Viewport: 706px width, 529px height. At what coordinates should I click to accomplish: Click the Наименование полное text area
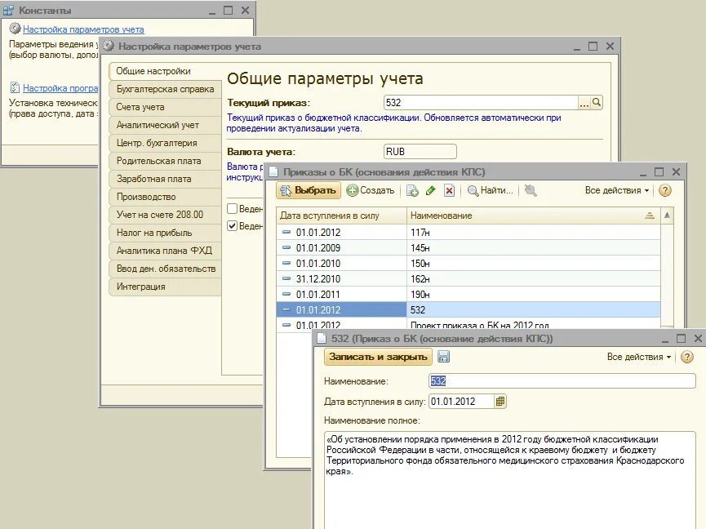509,480
